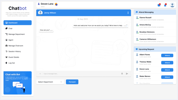Open the Select Department dropdown
This screenshot has height=100, width=178.
coord(50,82)
